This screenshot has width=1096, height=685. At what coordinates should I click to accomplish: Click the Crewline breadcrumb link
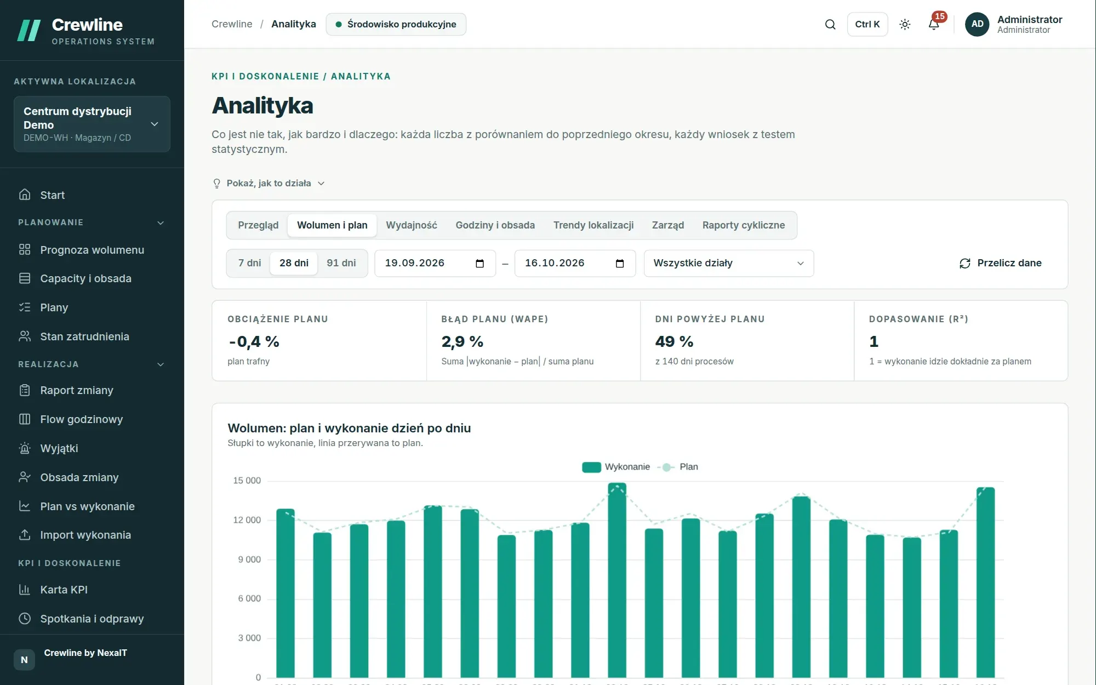(232, 24)
